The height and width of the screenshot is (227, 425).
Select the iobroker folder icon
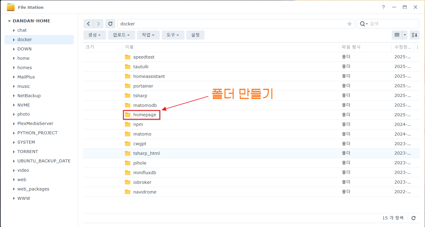128,182
